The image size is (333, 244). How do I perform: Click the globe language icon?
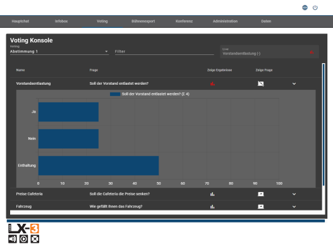tap(305, 8)
